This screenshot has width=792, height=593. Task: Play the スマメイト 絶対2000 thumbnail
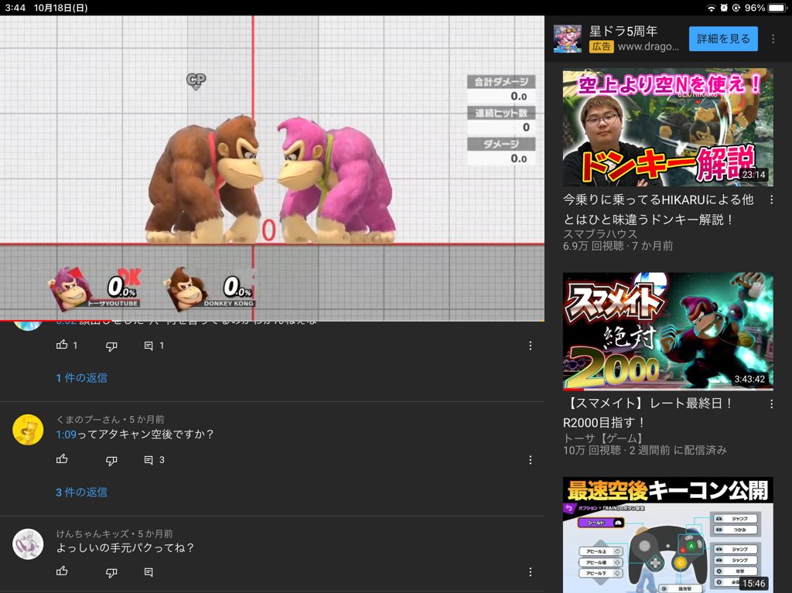667,332
